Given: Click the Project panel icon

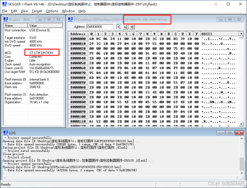Looking at the screenshot, I should [5, 19].
